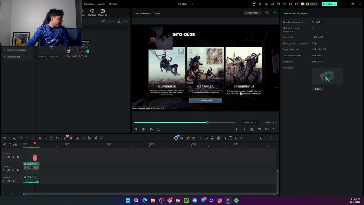The height and width of the screenshot is (205, 364).
Task: Click the Editar button under thumbnail
Action: click(x=318, y=89)
